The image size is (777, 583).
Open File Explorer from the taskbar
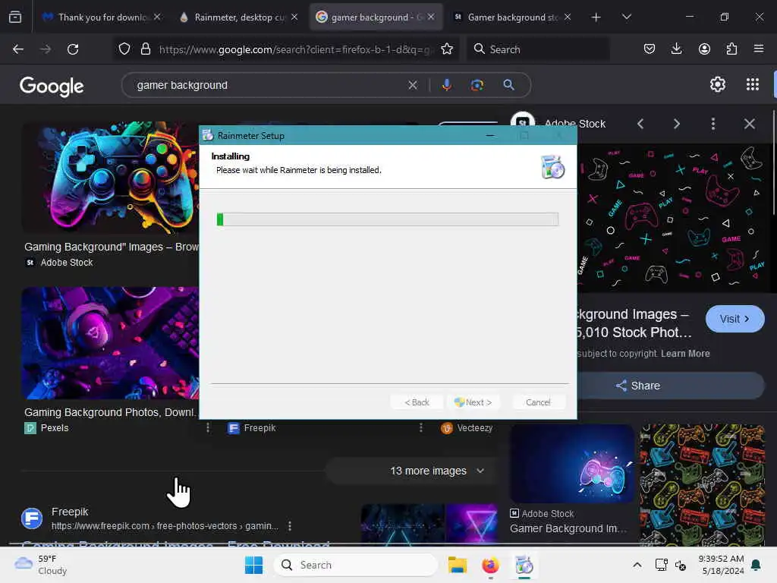[457, 565]
